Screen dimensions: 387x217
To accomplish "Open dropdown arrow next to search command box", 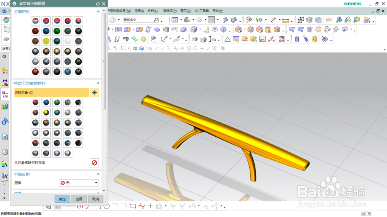I will 162,21.
